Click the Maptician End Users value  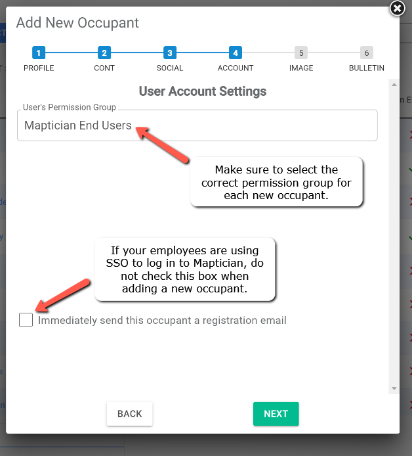pyautogui.click(x=78, y=125)
